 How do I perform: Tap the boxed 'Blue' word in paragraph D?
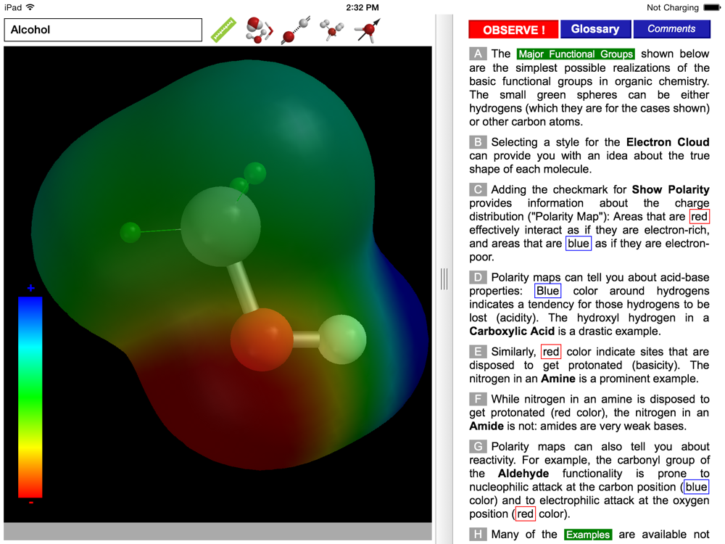click(x=548, y=291)
